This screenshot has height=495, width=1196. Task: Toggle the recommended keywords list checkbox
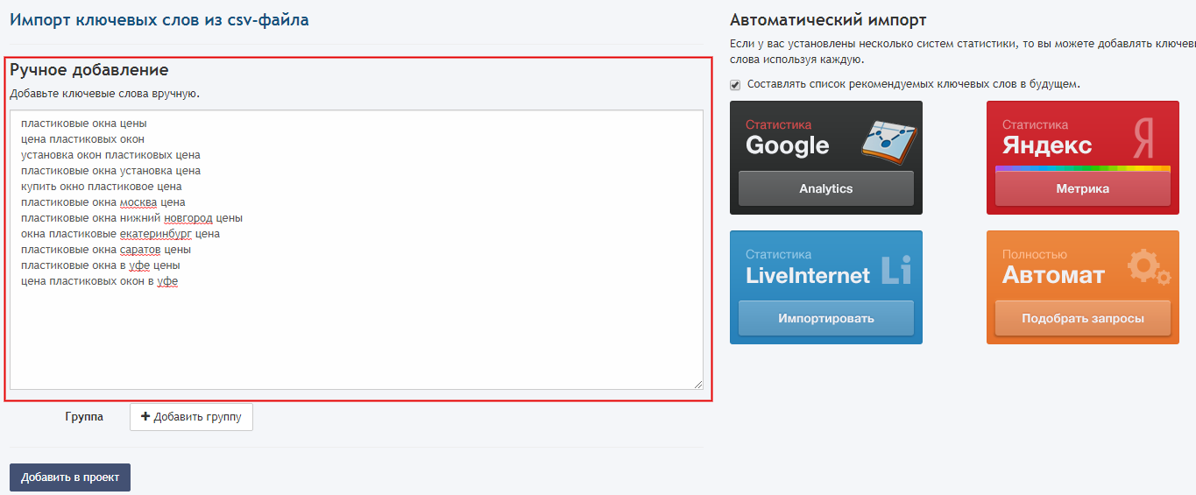coord(735,85)
